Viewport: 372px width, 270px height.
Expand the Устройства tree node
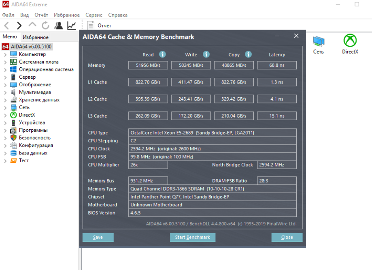pos(5,123)
